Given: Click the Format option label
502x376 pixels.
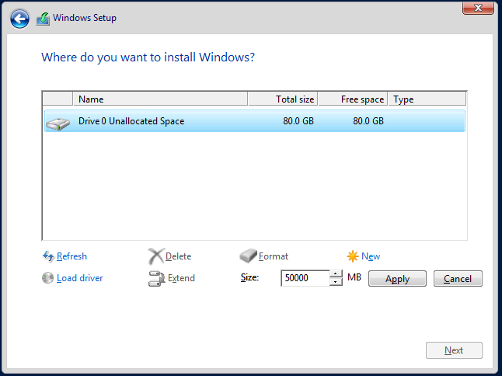Looking at the screenshot, I should 274,256.
